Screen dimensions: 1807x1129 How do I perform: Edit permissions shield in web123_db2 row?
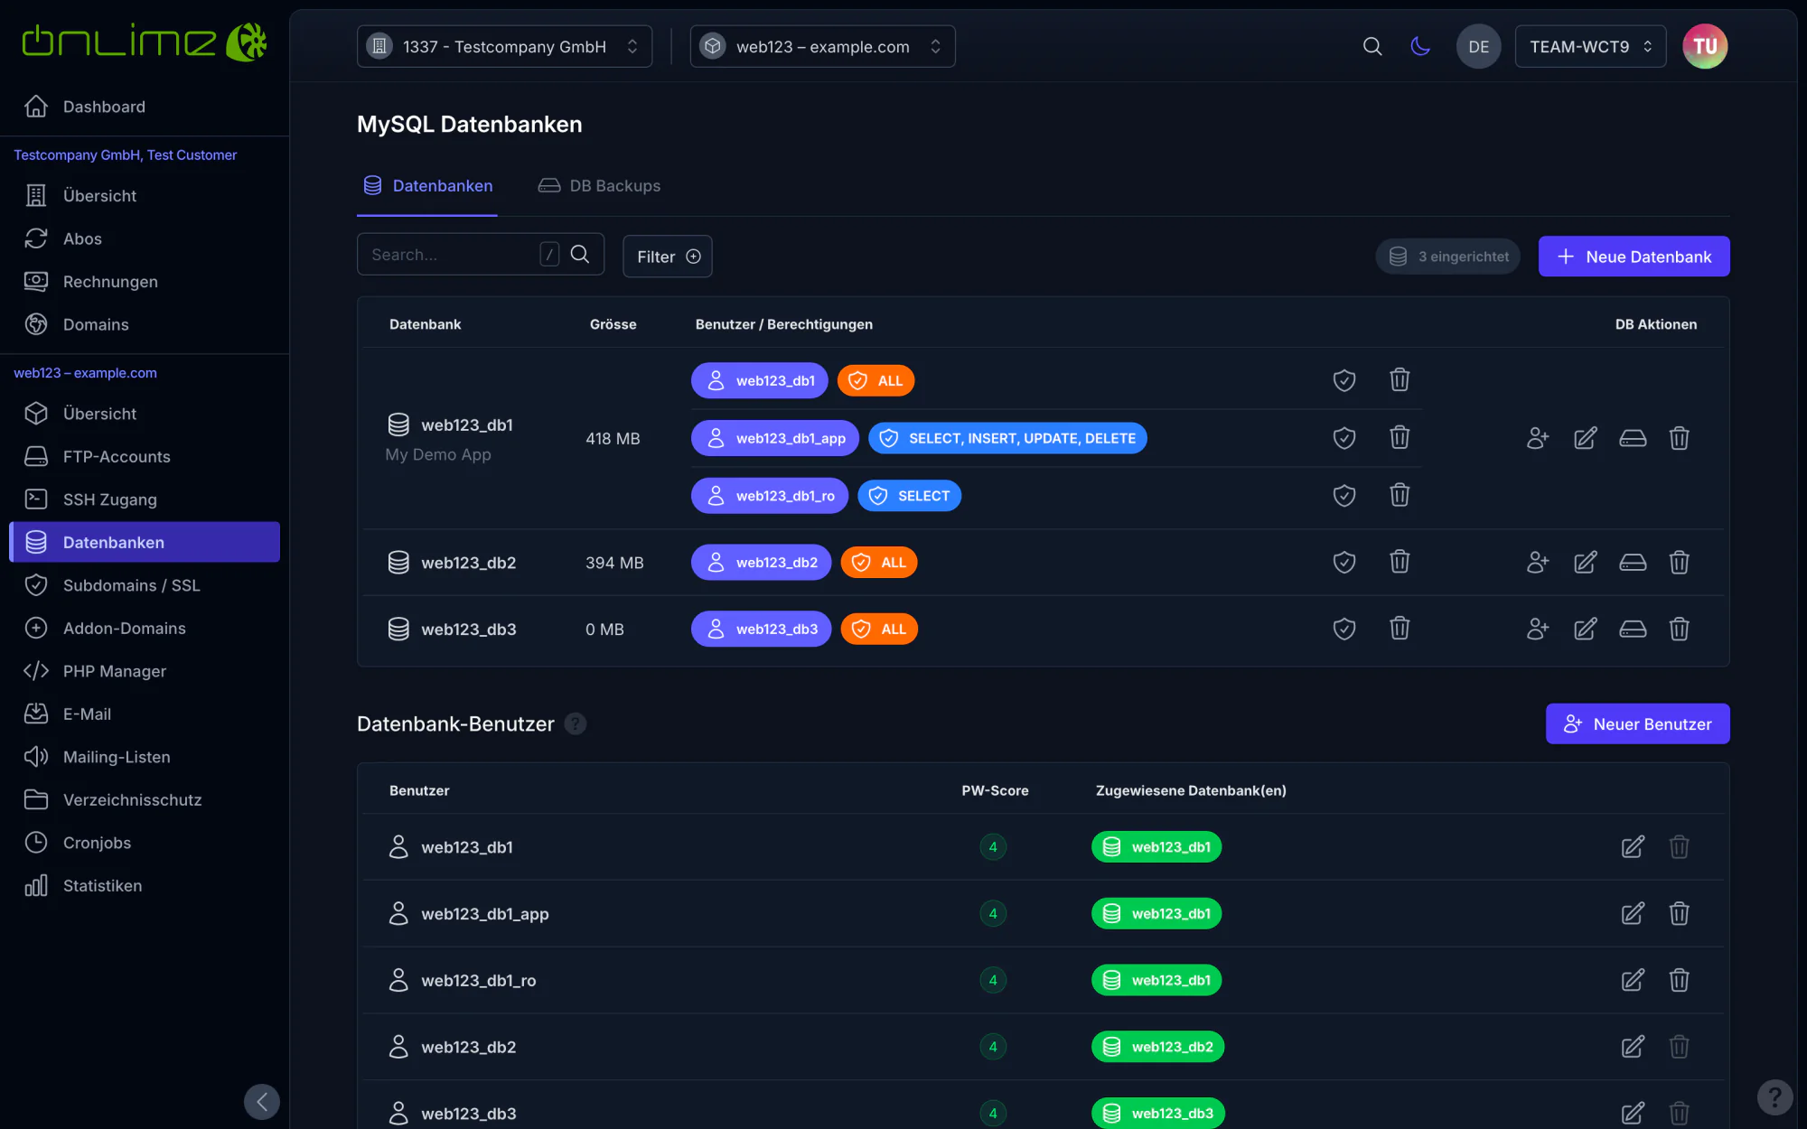click(x=1344, y=563)
